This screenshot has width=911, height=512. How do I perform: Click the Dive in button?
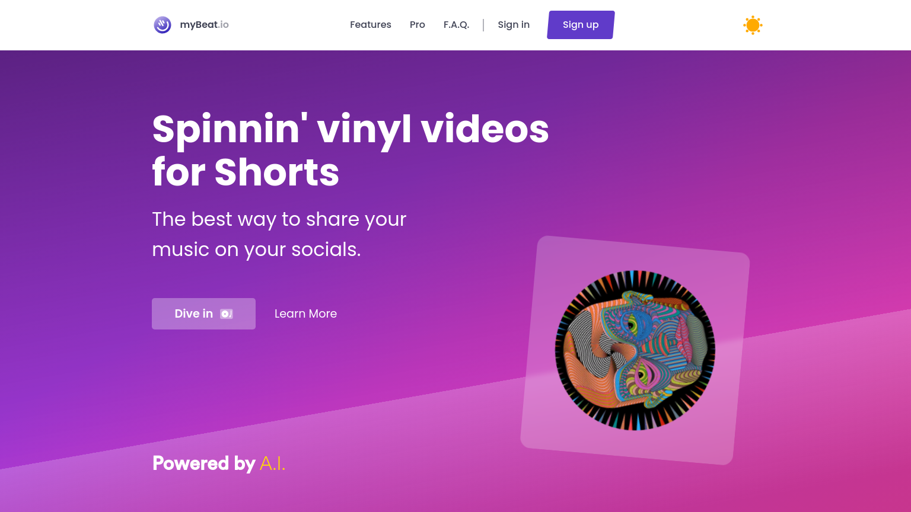(203, 313)
